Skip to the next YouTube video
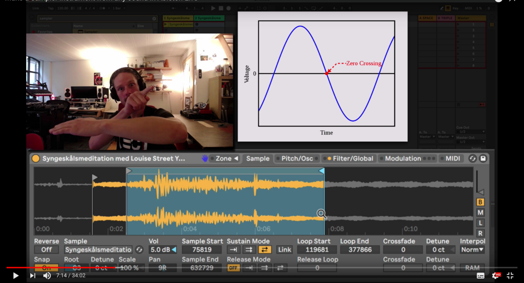 click(32, 276)
